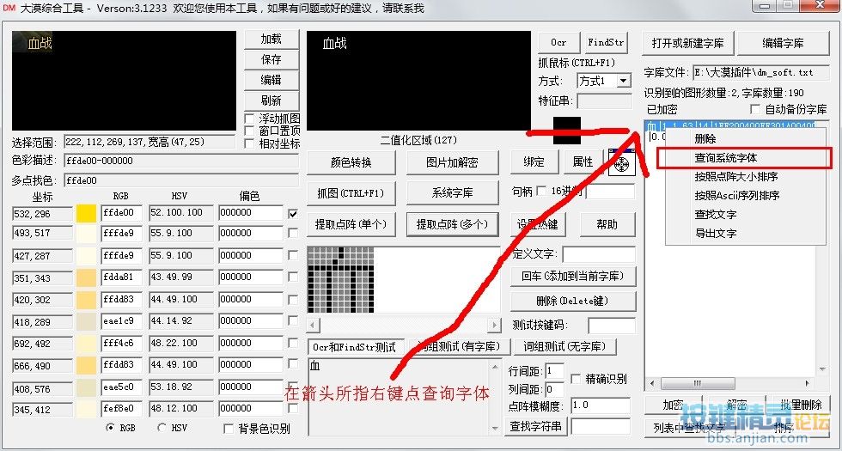Select the RGB radio button

110,428
